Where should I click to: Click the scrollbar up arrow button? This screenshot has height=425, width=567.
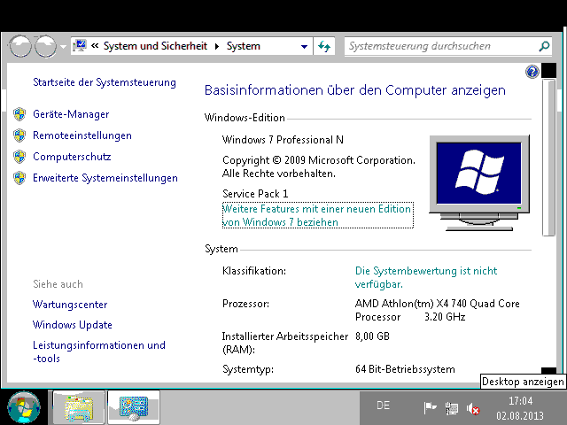[548, 71]
